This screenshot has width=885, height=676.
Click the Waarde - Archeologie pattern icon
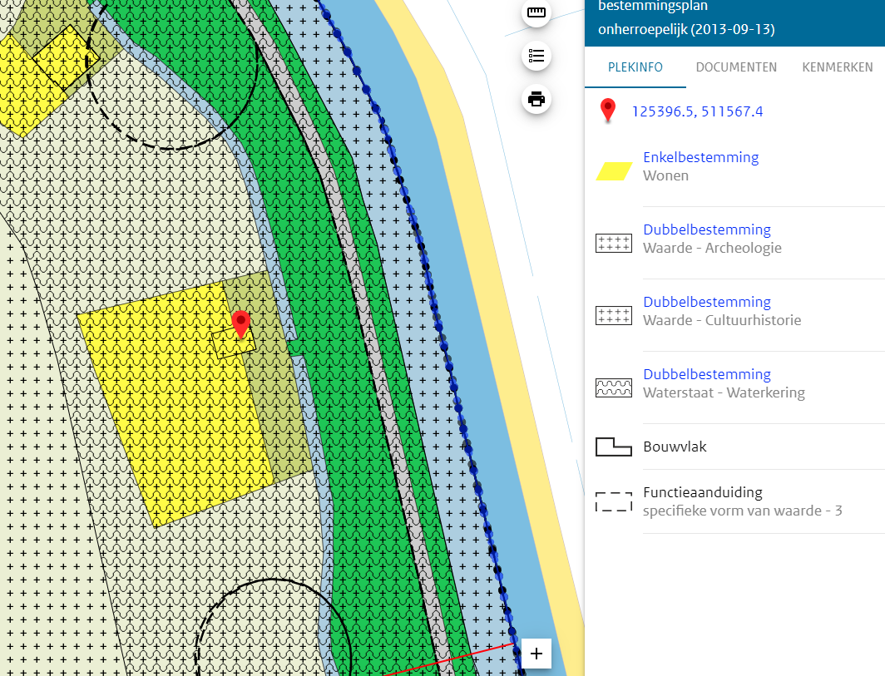[614, 243]
